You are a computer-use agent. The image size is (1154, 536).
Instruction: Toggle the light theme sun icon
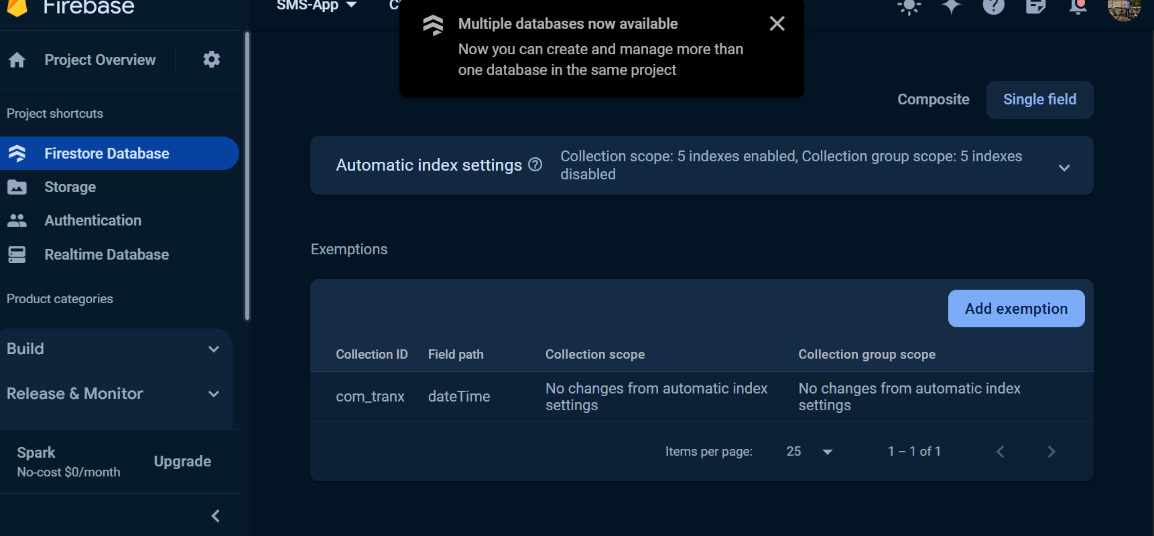click(909, 7)
